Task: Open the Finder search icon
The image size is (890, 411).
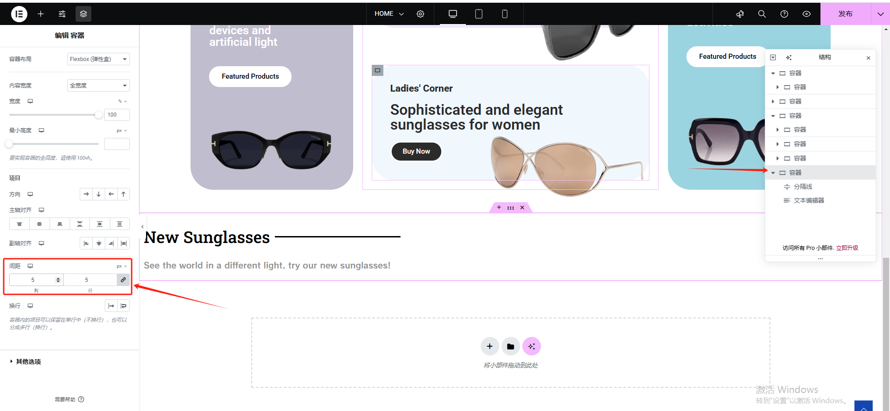Action: coord(762,14)
